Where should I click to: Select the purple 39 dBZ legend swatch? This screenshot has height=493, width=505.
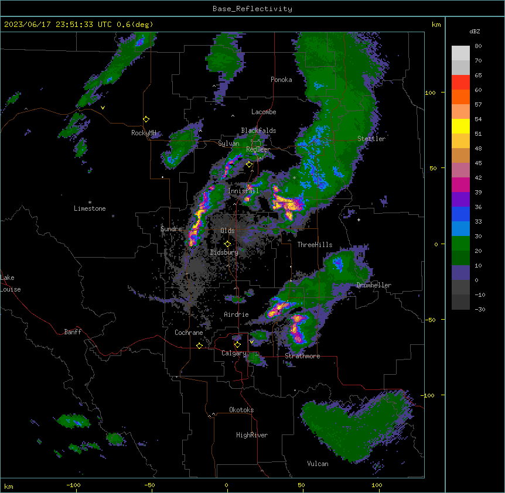(460, 200)
